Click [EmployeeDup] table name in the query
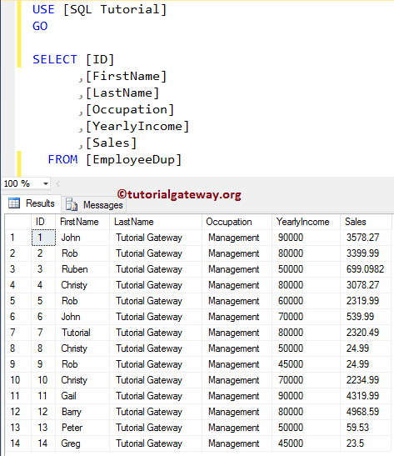394x456 pixels. [133, 160]
